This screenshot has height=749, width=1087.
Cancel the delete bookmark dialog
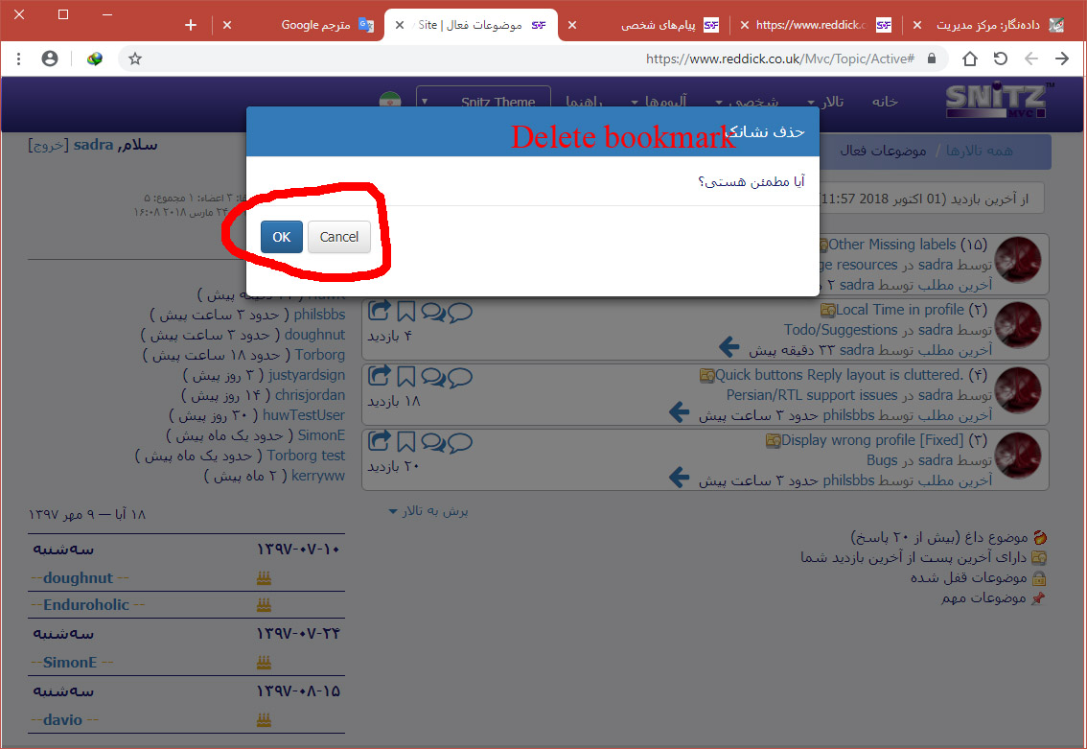338,237
